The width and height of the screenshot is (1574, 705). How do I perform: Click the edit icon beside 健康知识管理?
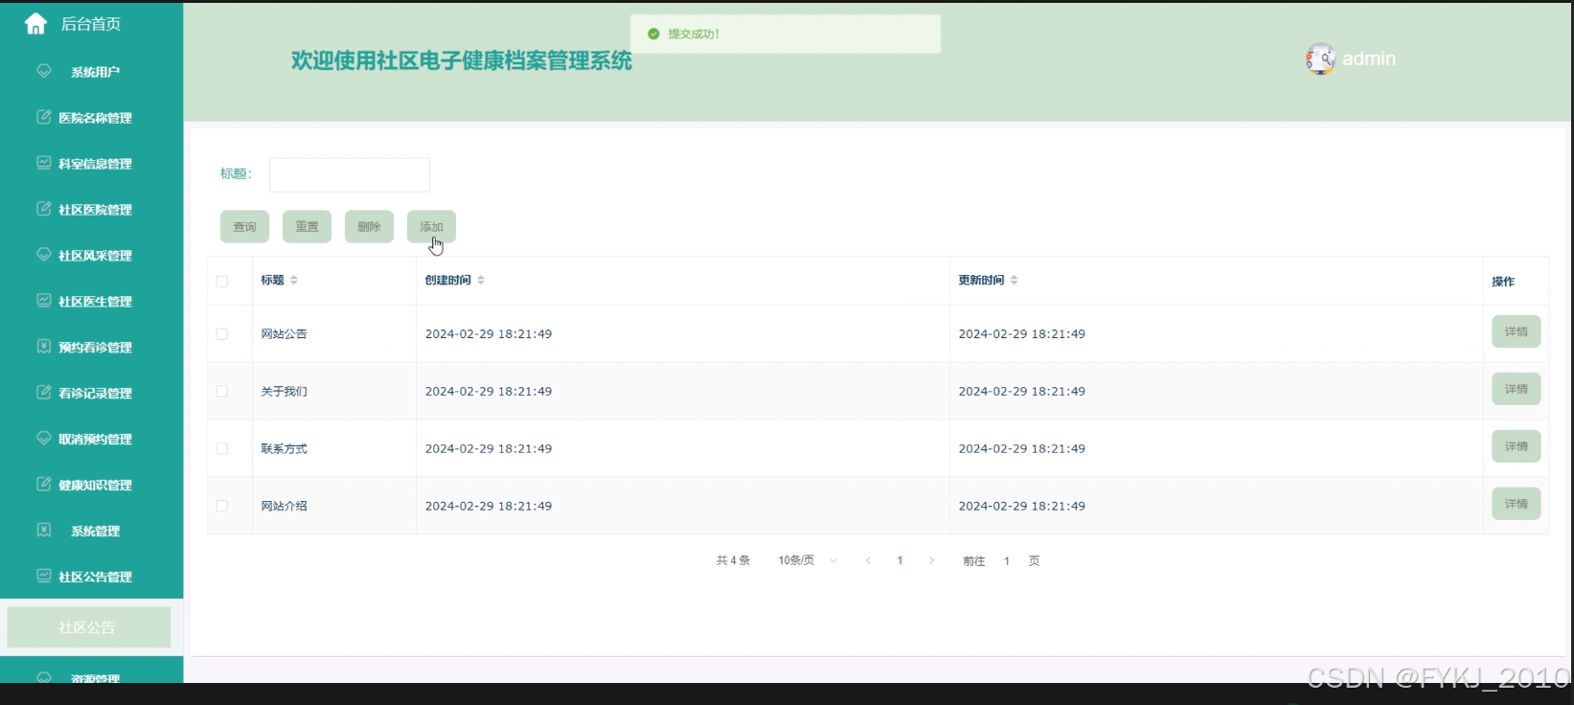(44, 485)
